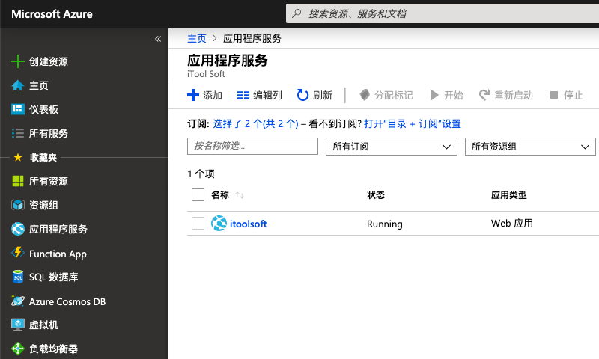
Task: Click the Restart arrow icon
Action: click(484, 95)
